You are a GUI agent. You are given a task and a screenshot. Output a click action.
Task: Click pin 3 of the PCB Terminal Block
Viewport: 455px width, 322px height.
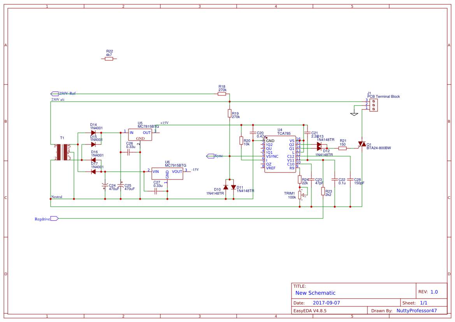367,100
